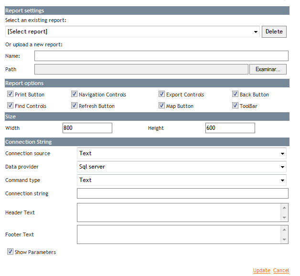Focus the report Name input field
This screenshot has height=276, width=300.
pyautogui.click(x=161, y=56)
